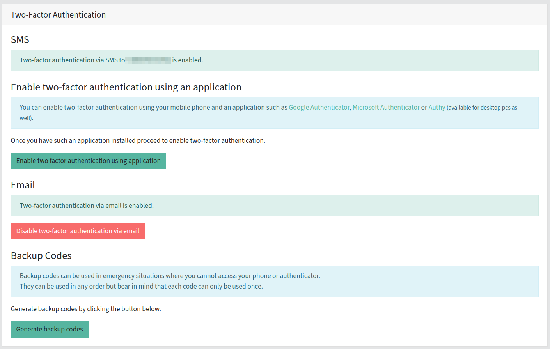Select the SMS section heading
Image resolution: width=550 pixels, height=349 pixels.
20,40
